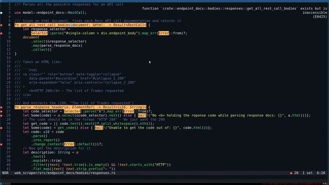Viewport: 329px width, 185px height.
Task: Click the 'document' identifier on line 9
Action: point(31,37)
